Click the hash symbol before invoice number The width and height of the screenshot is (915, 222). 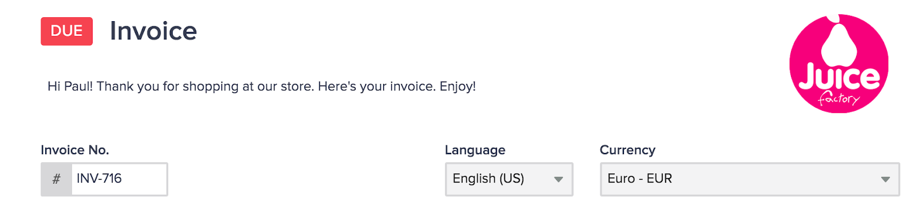click(56, 179)
